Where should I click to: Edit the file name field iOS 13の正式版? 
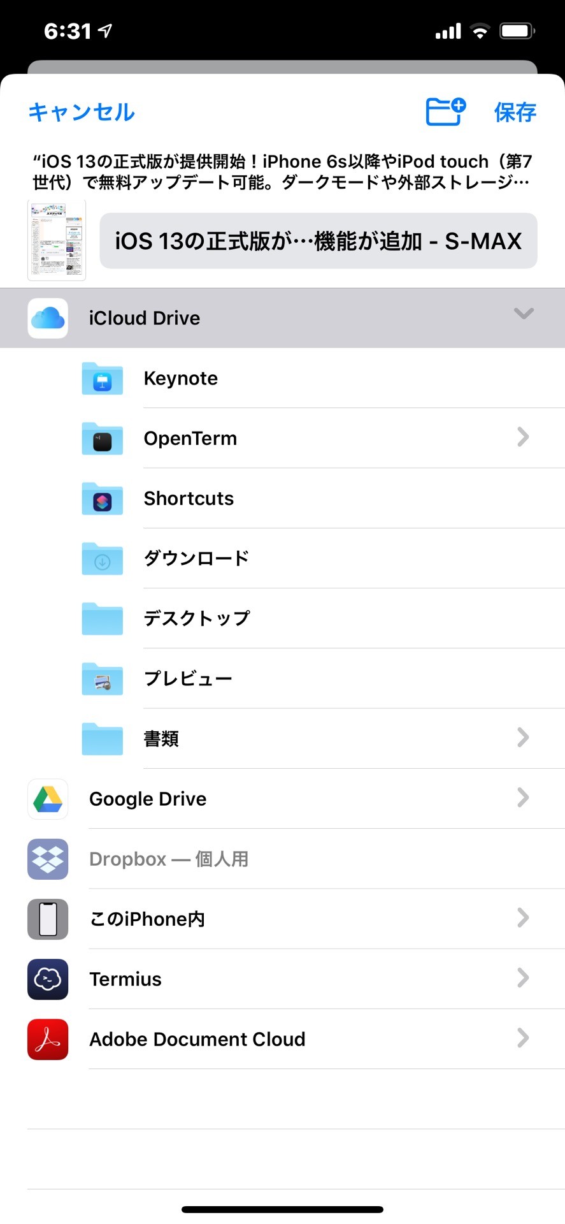tap(318, 241)
